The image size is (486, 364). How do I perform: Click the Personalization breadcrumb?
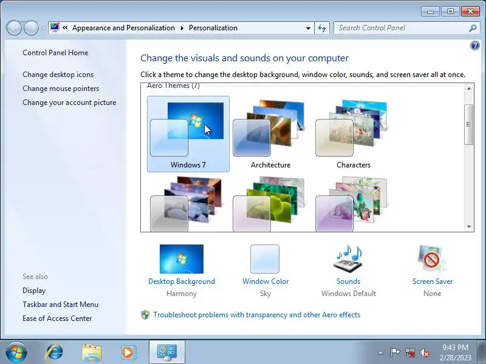click(213, 28)
